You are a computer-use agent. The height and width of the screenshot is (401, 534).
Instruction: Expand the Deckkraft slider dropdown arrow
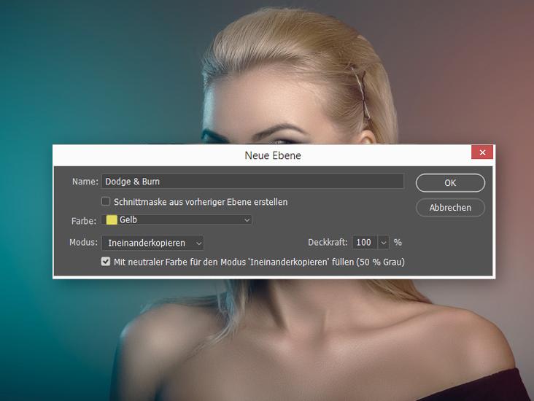(x=383, y=243)
